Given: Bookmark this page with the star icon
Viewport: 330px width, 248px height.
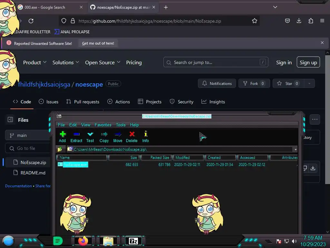Looking at the screenshot, I should pos(255,21).
